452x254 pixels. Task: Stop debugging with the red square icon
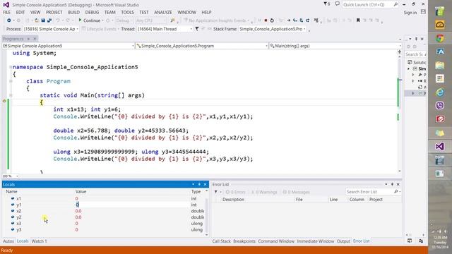click(266, 20)
